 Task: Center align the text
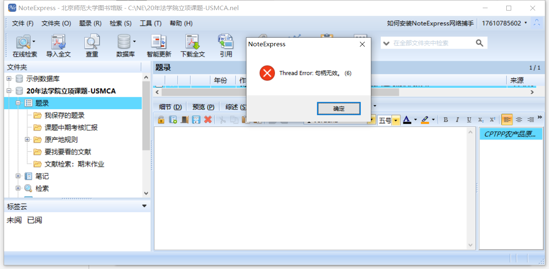tap(519, 120)
